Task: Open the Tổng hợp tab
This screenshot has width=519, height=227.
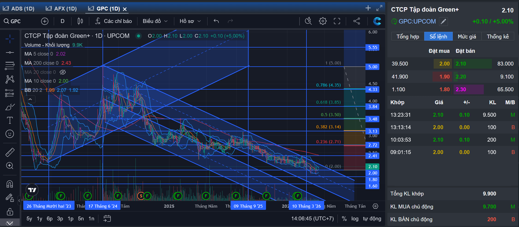Action: (x=408, y=36)
